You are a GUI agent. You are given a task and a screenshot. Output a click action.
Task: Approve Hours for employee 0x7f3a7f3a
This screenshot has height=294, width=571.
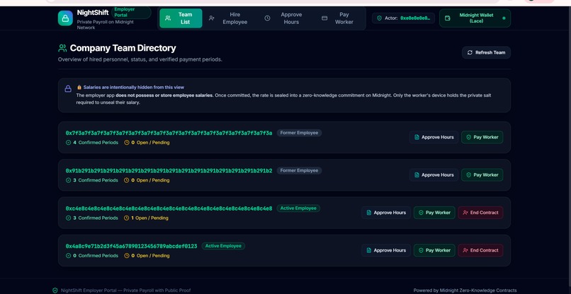click(434, 137)
